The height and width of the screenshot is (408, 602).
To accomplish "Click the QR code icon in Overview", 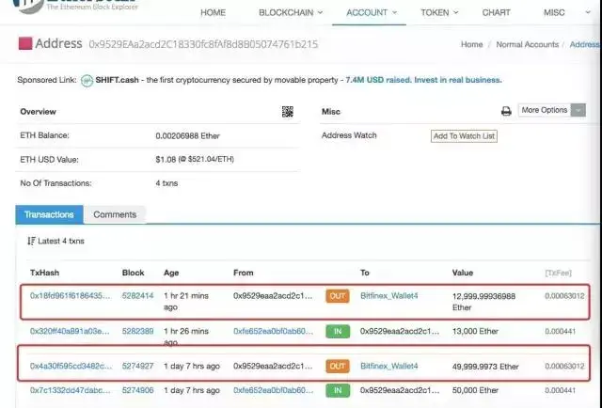I will pyautogui.click(x=288, y=112).
